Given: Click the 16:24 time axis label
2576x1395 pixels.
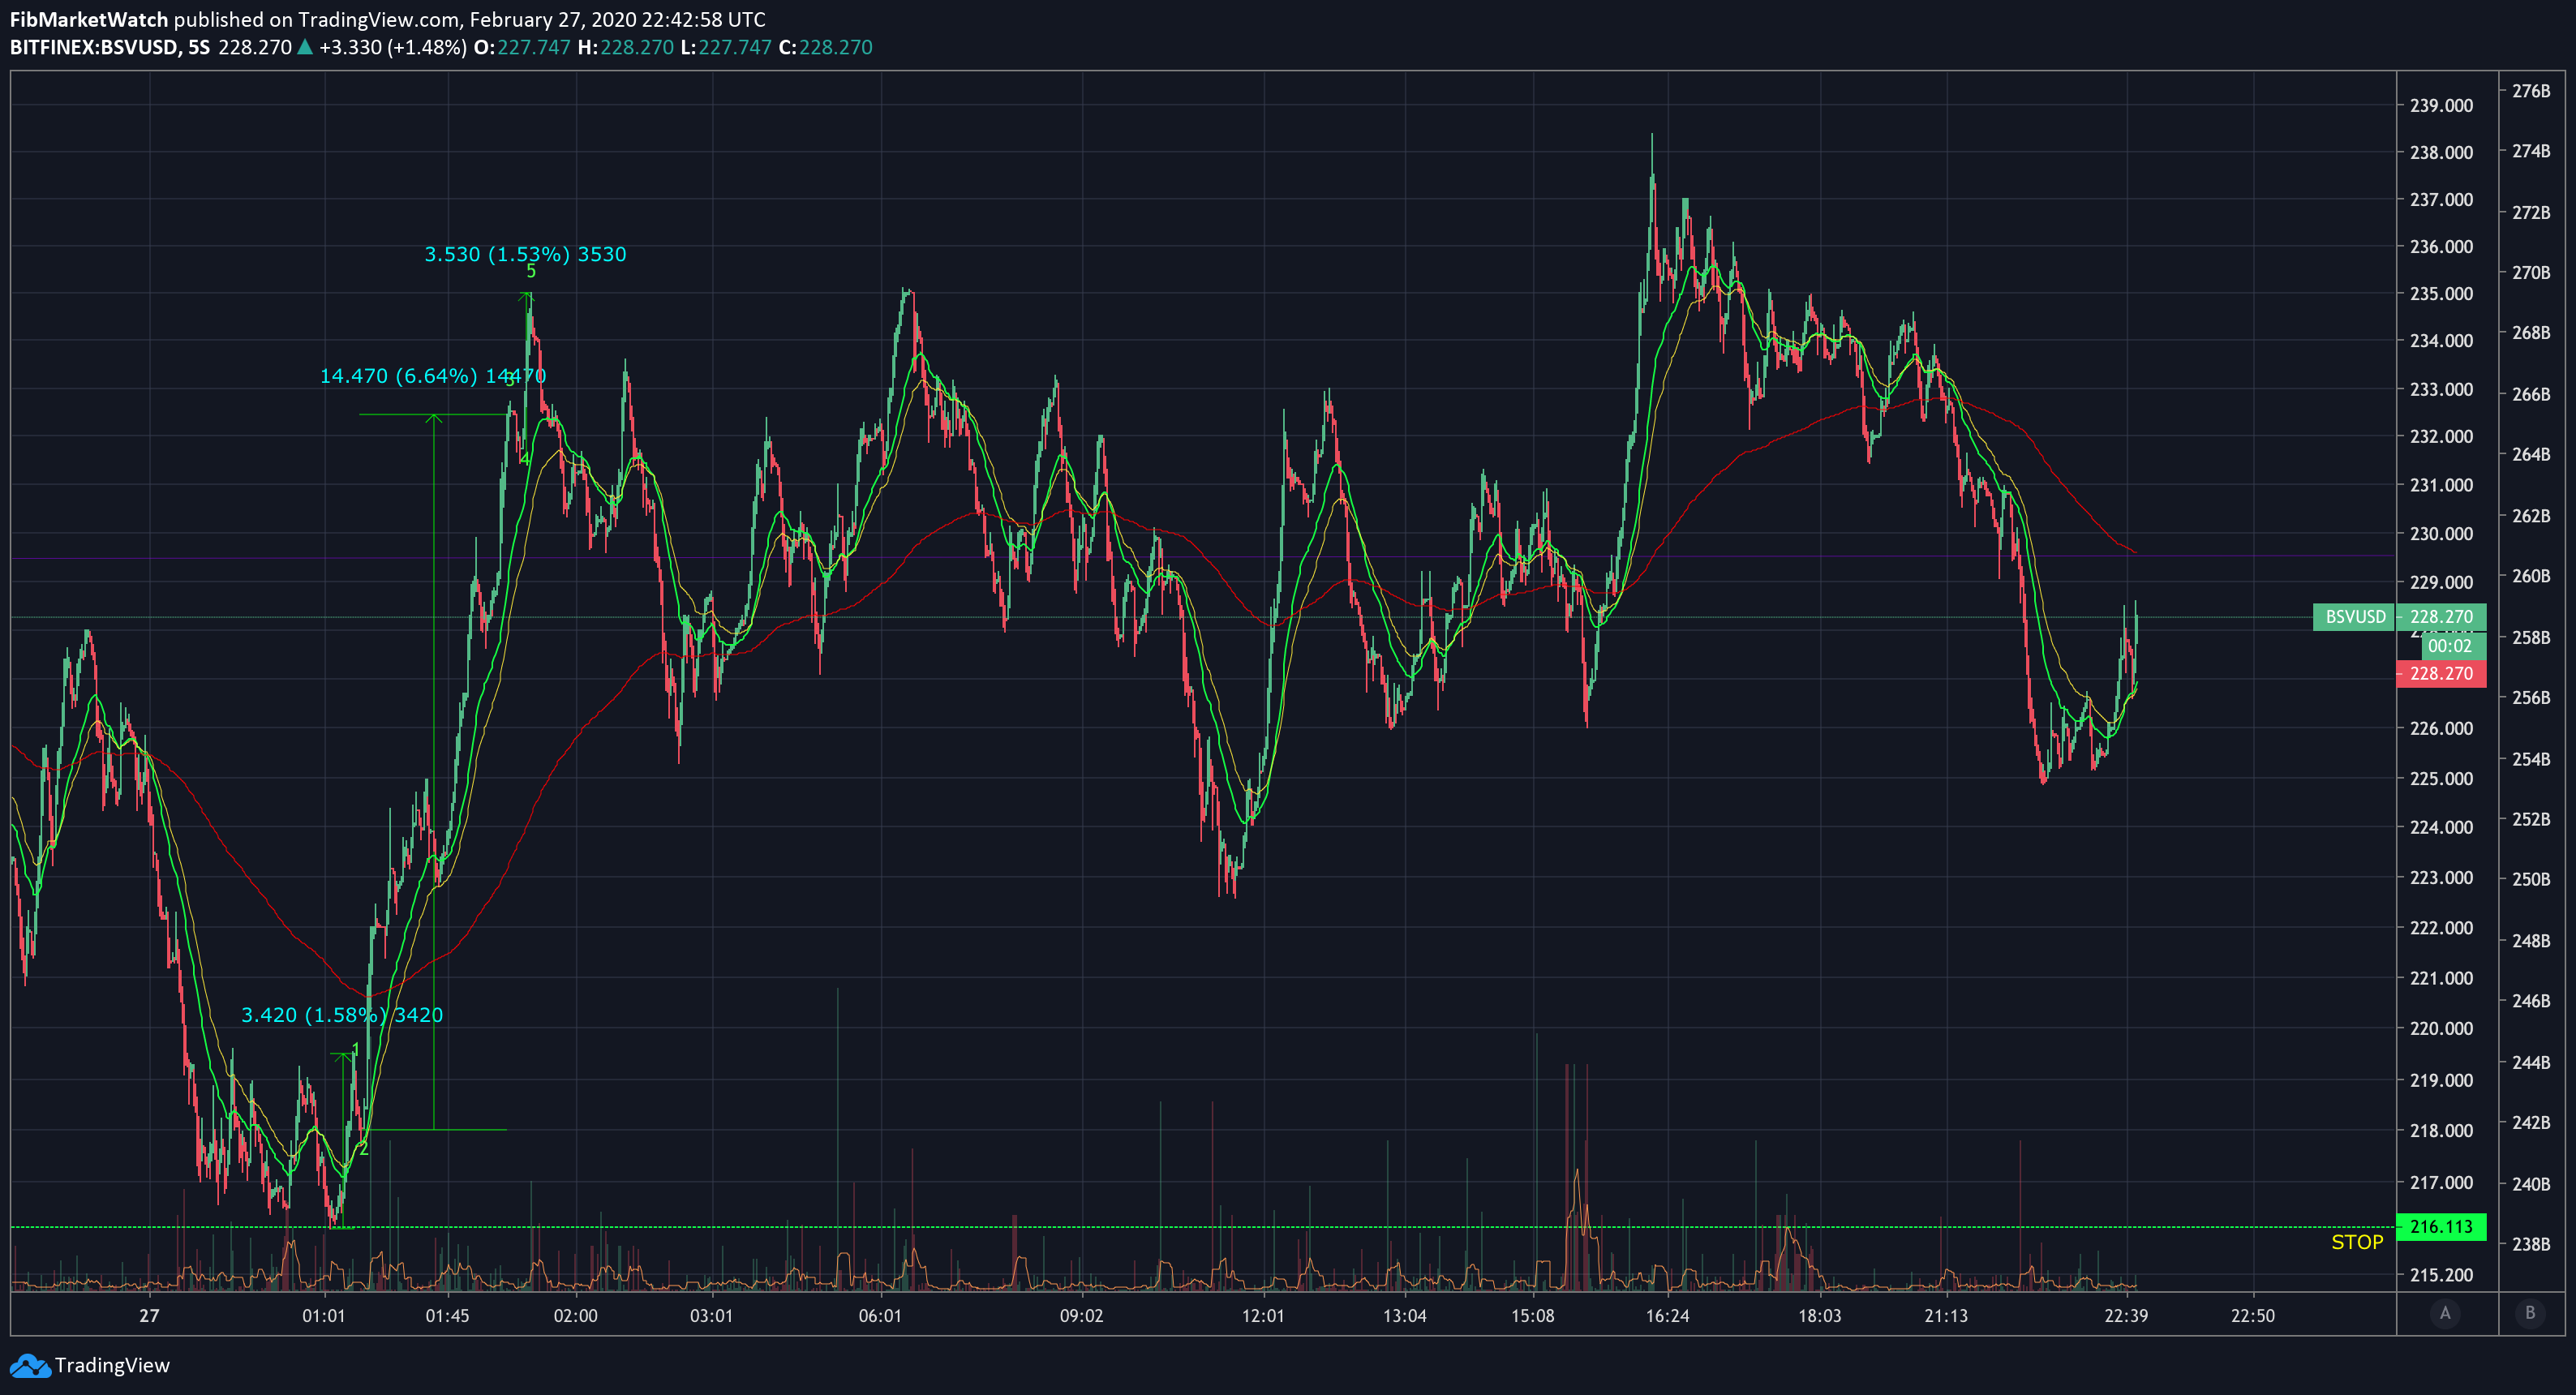Looking at the screenshot, I should tap(1667, 1316).
